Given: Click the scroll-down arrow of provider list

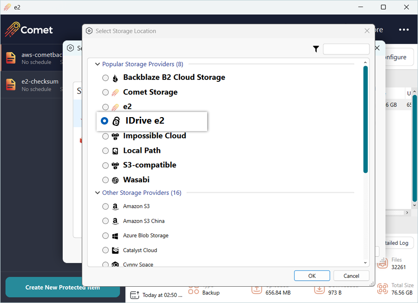Looking at the screenshot, I should 365,263.
